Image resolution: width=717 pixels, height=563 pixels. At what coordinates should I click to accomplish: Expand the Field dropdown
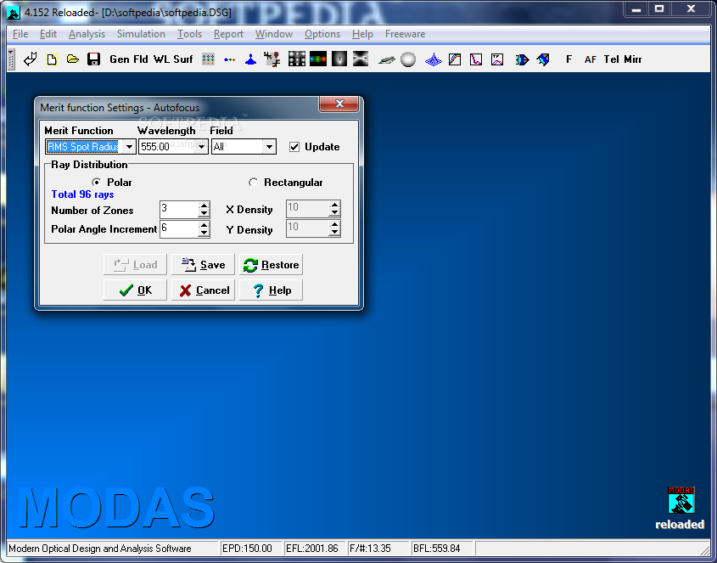coord(269,146)
